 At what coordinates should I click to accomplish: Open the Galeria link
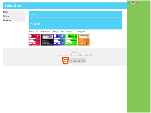(6, 16)
